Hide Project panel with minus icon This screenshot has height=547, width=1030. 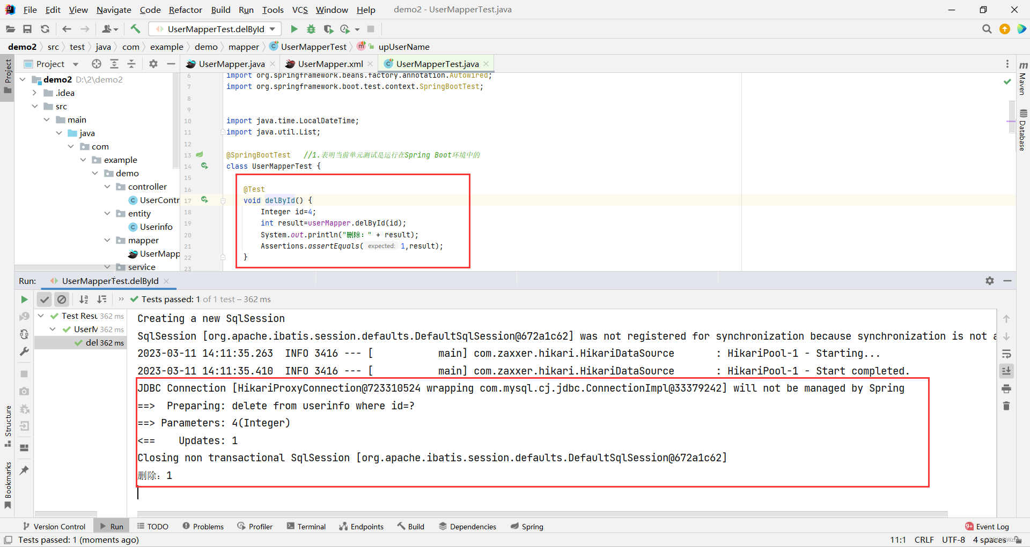click(x=171, y=64)
